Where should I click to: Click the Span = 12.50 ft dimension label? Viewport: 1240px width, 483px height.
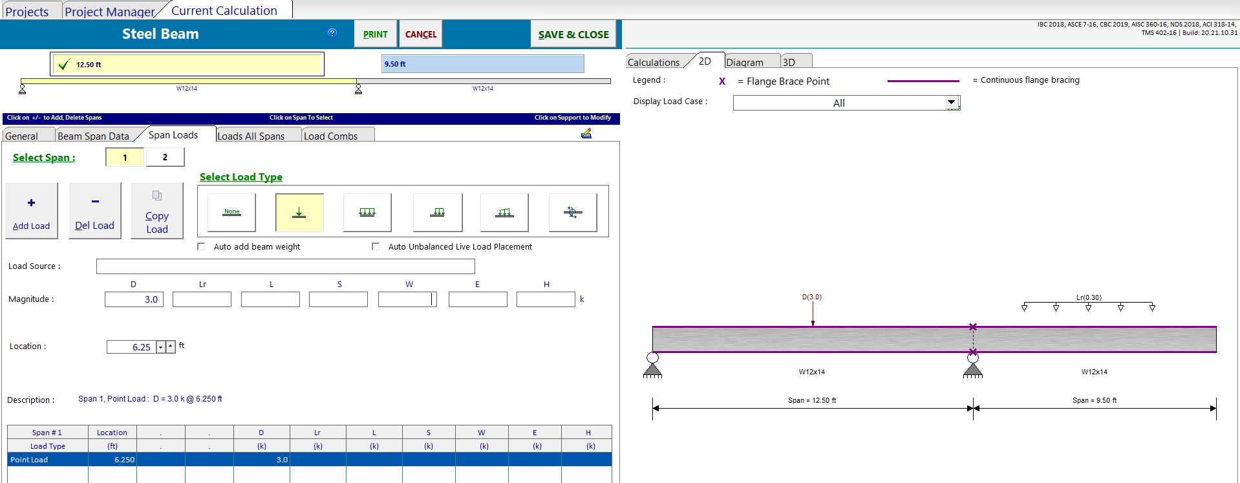[812, 400]
